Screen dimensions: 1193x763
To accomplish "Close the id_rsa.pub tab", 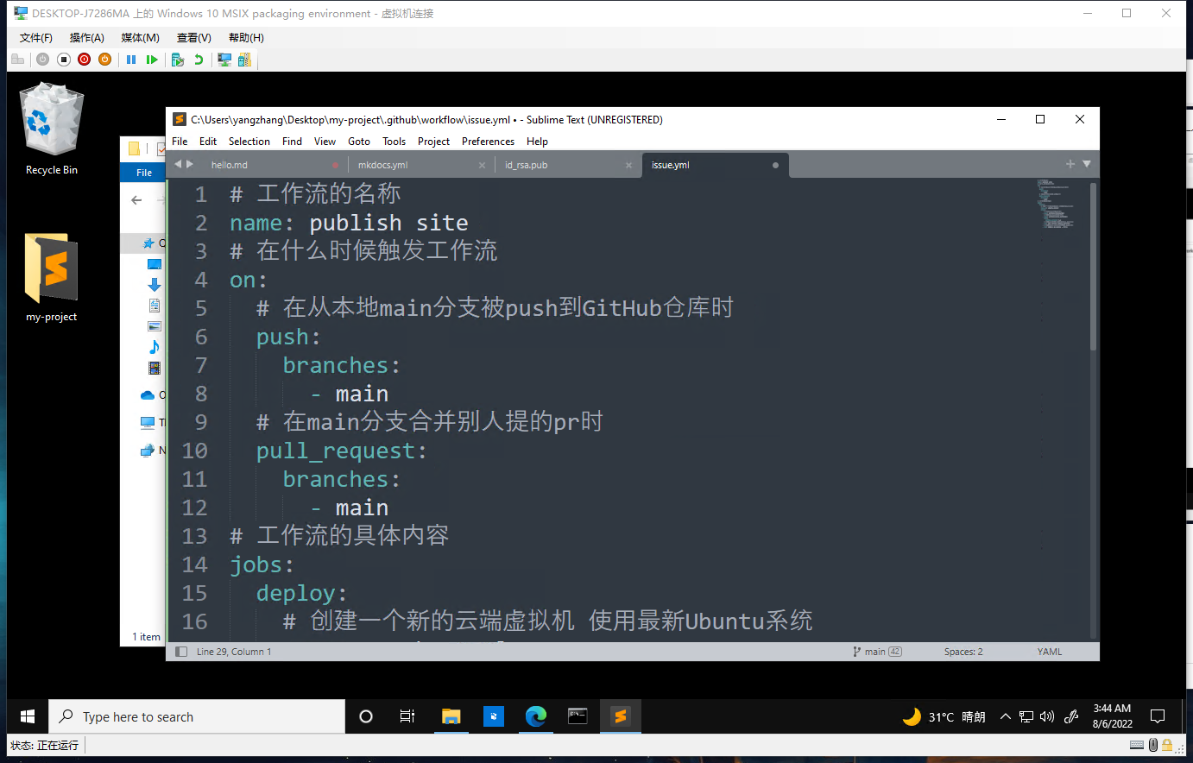I will [629, 165].
